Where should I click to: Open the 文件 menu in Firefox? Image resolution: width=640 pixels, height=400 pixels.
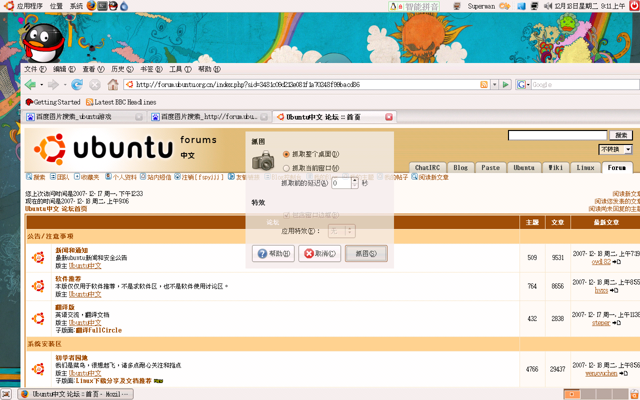[x=35, y=69]
